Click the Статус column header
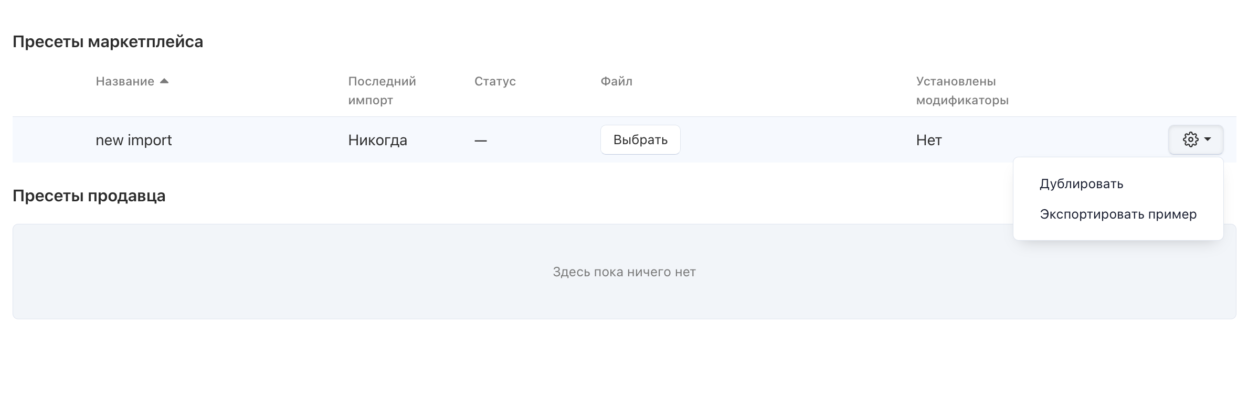 coord(495,81)
